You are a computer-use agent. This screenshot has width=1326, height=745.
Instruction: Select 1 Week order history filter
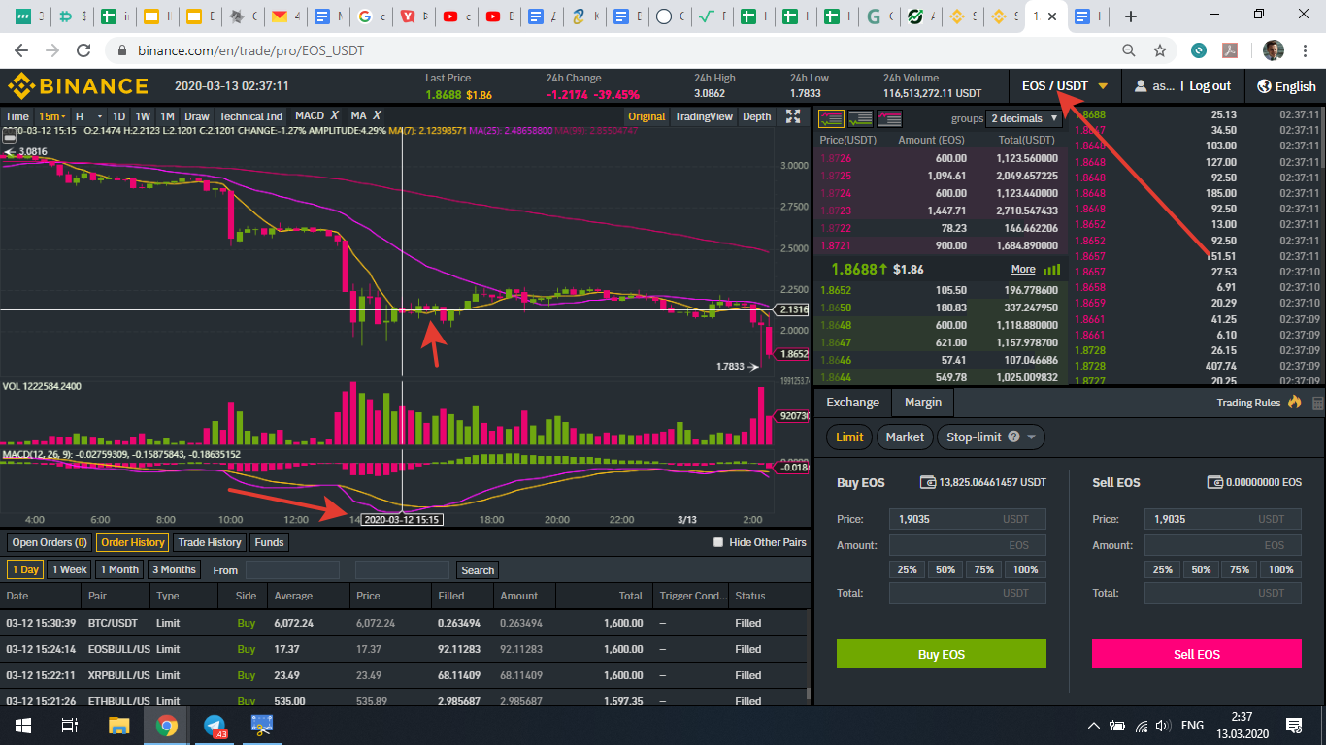(x=70, y=569)
